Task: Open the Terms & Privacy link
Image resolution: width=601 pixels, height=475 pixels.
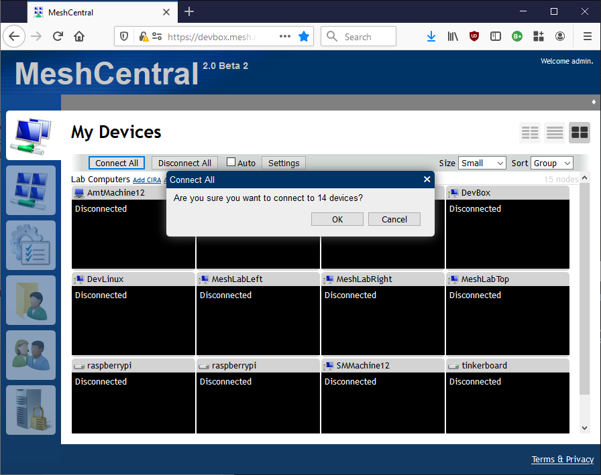Action: (x=562, y=459)
